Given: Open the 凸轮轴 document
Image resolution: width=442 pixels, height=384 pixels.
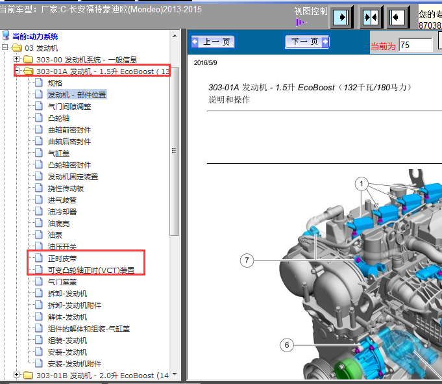Looking at the screenshot, I should pyautogui.click(x=58, y=118).
